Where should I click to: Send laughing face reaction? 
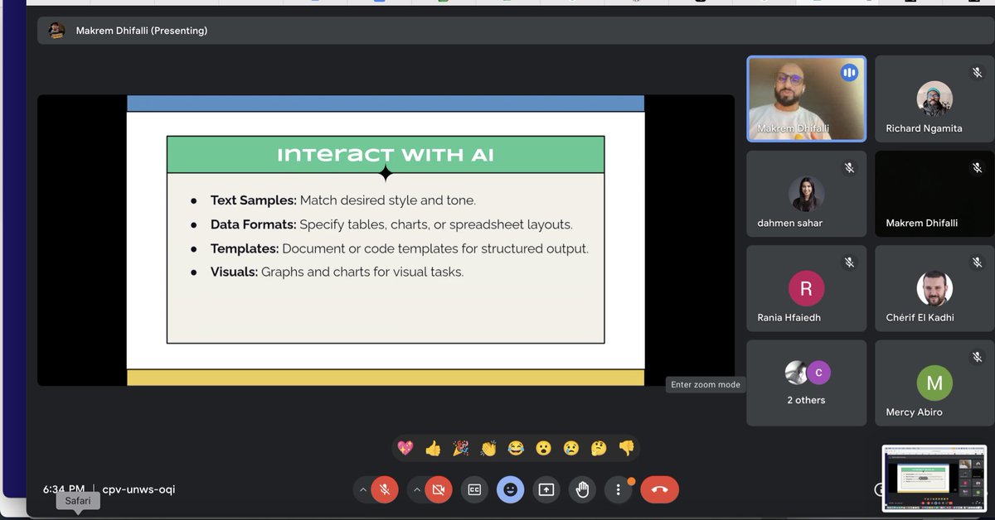click(516, 448)
